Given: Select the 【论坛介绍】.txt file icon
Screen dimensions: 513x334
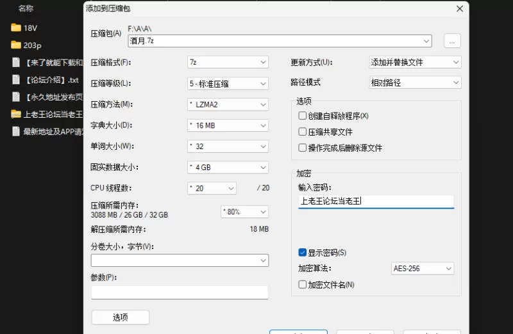Looking at the screenshot, I should pyautogui.click(x=15, y=80).
